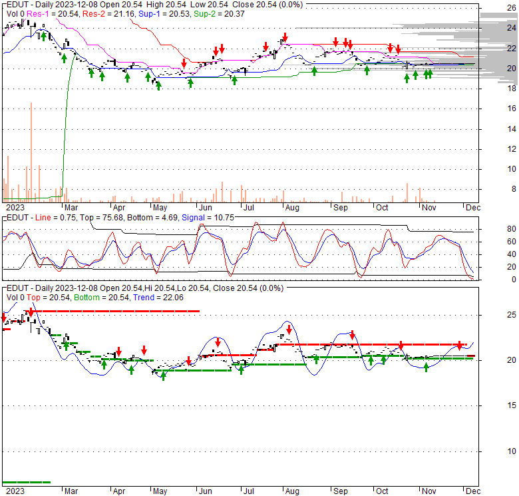Click the 8 price axis label
Screen dimensions: 519x496
click(x=514, y=189)
